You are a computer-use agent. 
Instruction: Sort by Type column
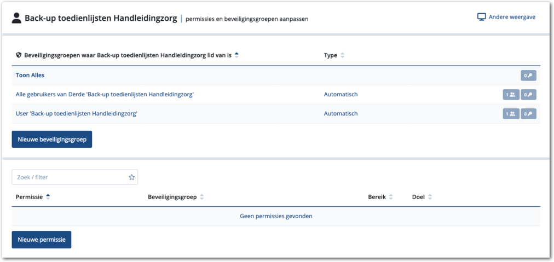coord(342,55)
